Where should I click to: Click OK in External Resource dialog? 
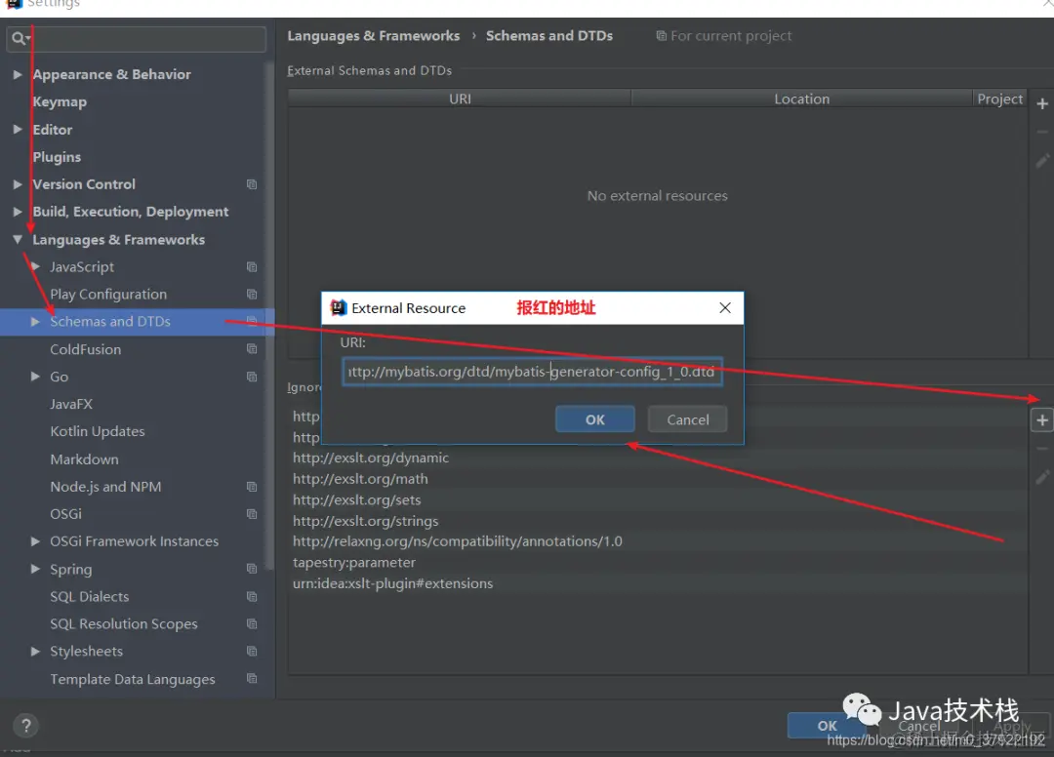595,419
